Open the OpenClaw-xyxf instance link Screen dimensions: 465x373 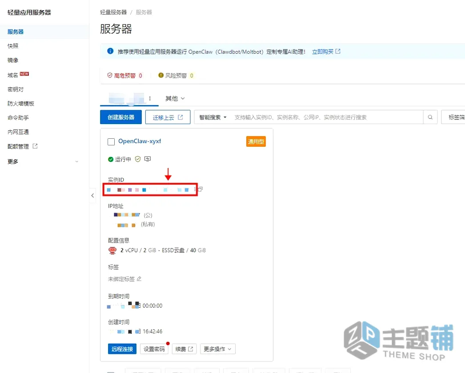click(140, 141)
